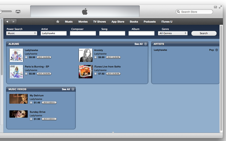Click the Albums See All arrow icon
The height and width of the screenshot is (141, 226).
(x=146, y=44)
